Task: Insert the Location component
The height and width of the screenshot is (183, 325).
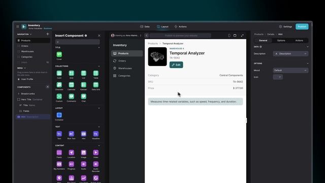Action: 71,152
